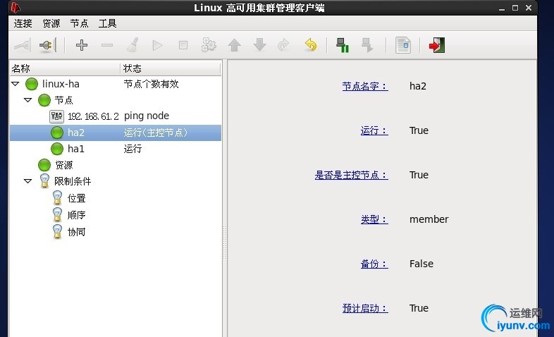Click green status icon beside linux-ha
This screenshot has width=554, height=337.
point(32,84)
